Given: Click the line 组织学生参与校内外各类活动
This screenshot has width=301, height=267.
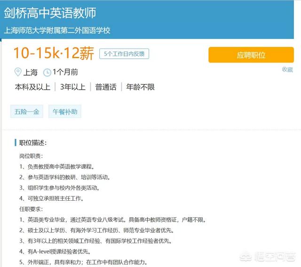Looking at the screenshot, I should pos(60,188).
